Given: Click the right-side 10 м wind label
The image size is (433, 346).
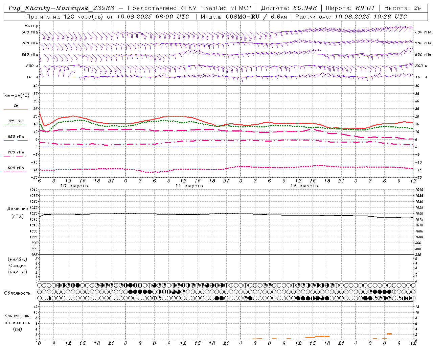Looking at the screenshot, I should point(420,77).
